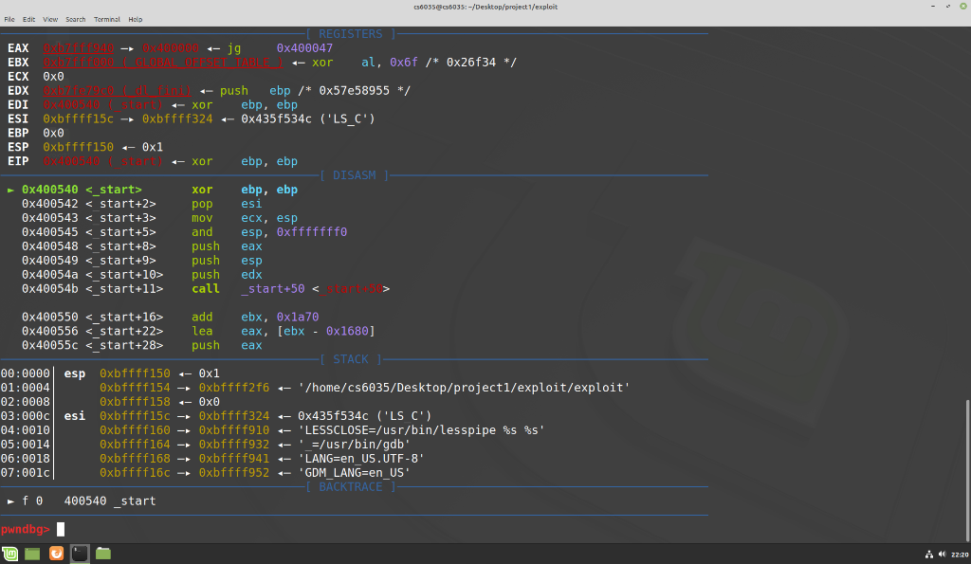Open the file manager folder icon in taskbar
Image resolution: width=971 pixels, height=564 pixels.
tap(102, 553)
